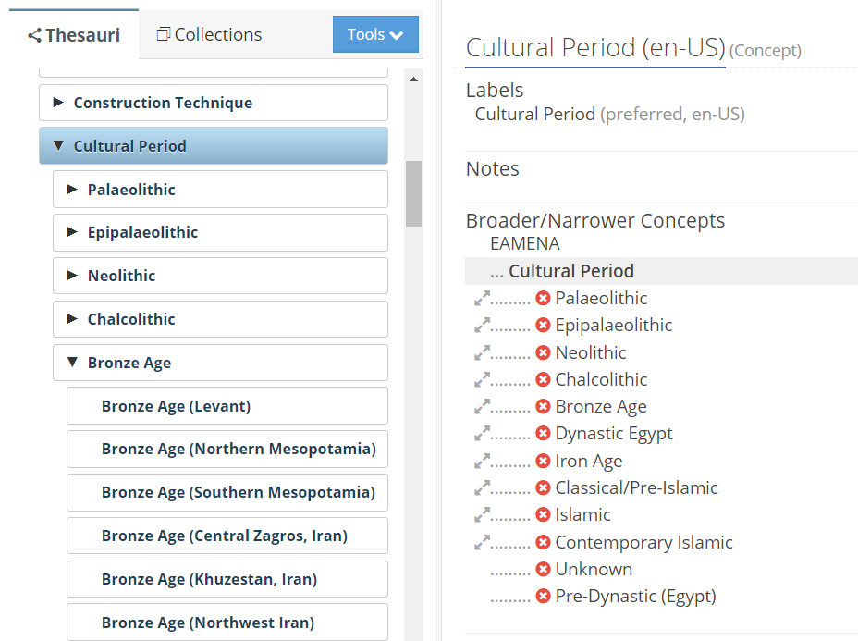Click relationship arrows icon beside Epipalaeolithic
Screen dimensions: 858x641
coord(482,326)
